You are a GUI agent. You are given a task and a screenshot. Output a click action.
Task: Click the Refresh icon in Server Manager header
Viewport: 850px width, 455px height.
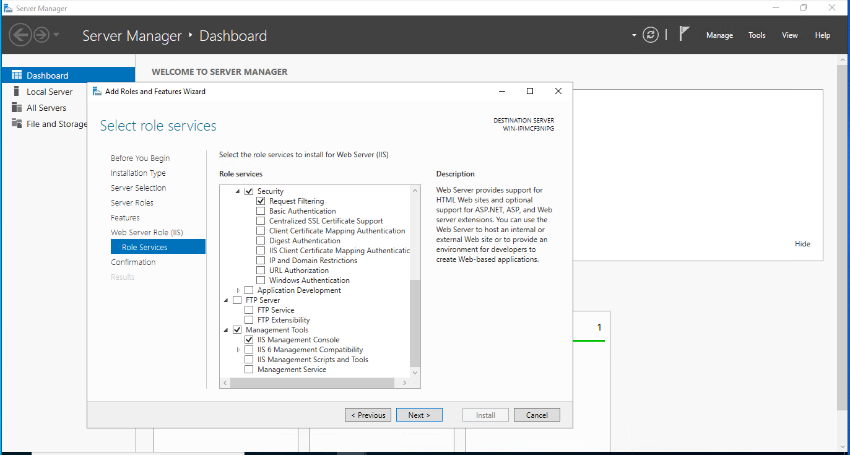650,35
